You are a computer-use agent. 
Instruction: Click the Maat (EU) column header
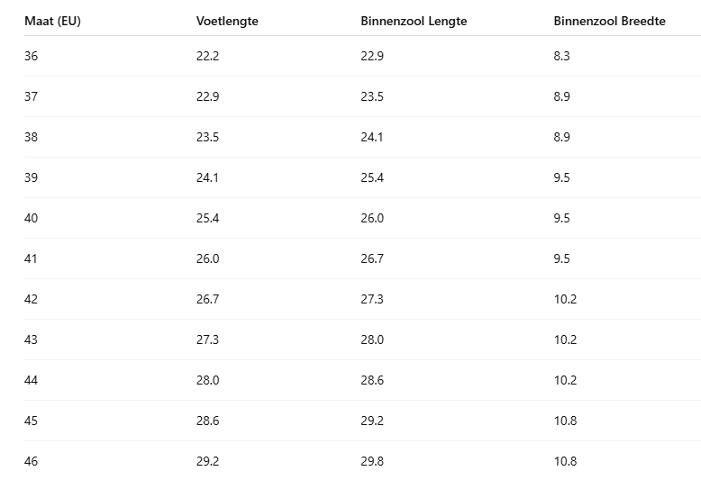pyautogui.click(x=52, y=21)
